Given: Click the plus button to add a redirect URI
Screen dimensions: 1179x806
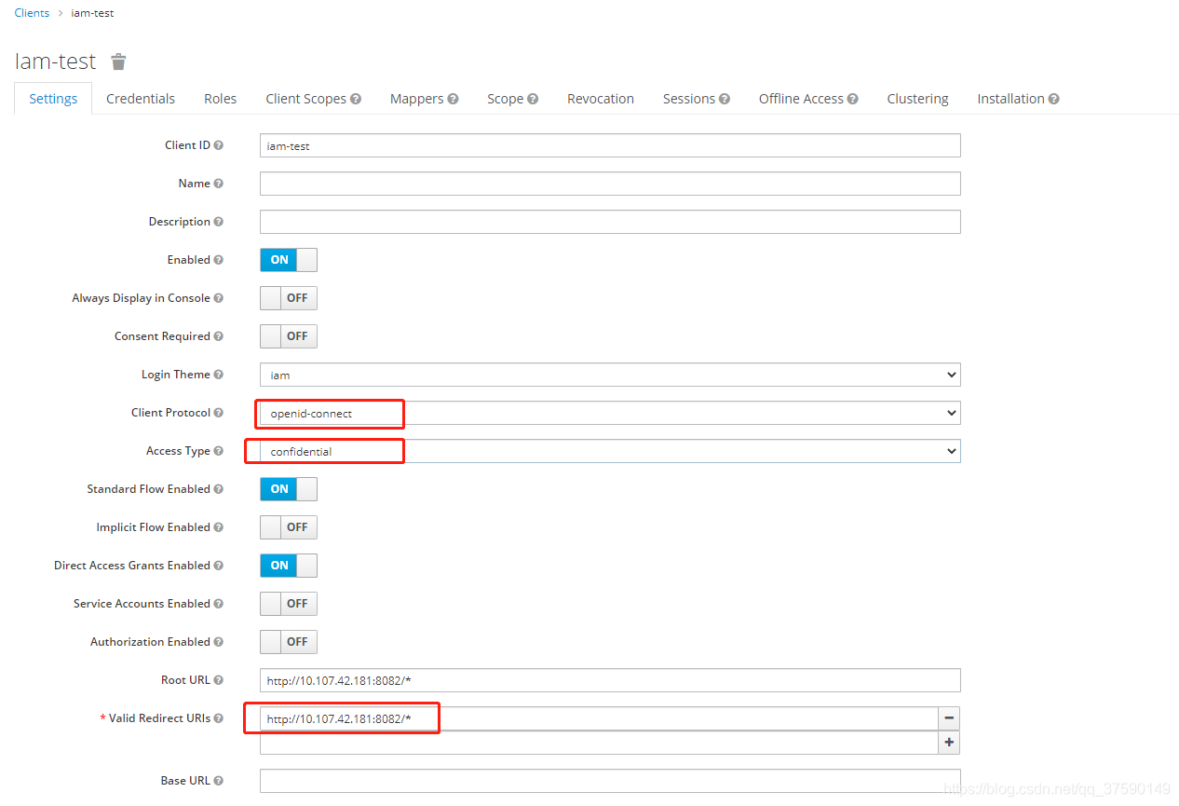Looking at the screenshot, I should click(x=948, y=742).
